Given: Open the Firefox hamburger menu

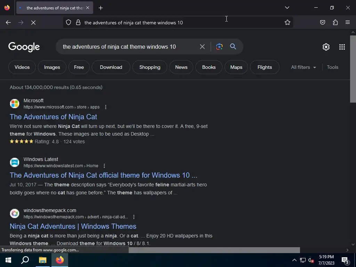Looking at the screenshot, I should [348, 22].
